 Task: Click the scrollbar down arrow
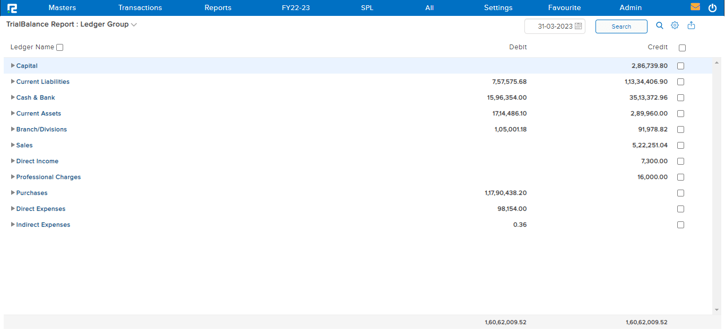pos(717,309)
